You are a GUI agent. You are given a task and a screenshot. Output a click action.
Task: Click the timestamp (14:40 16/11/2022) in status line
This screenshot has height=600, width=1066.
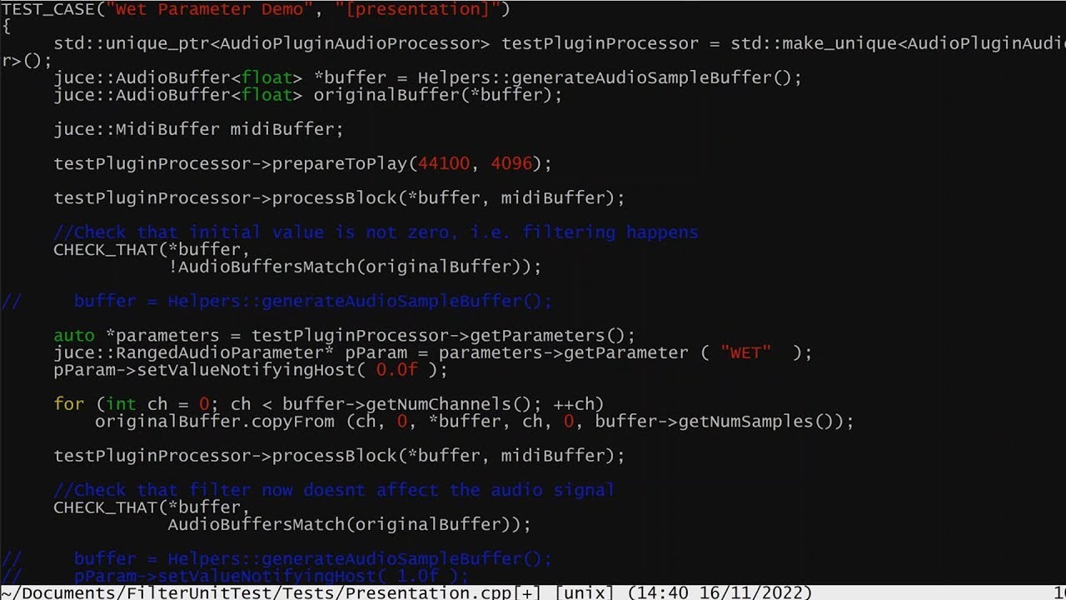tap(720, 592)
